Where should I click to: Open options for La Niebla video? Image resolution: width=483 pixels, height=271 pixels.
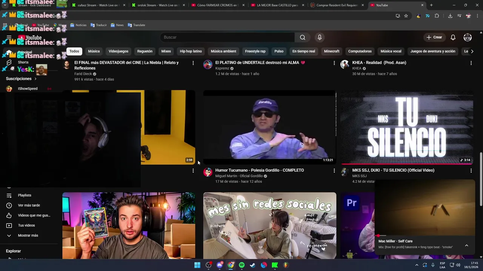[193, 63]
